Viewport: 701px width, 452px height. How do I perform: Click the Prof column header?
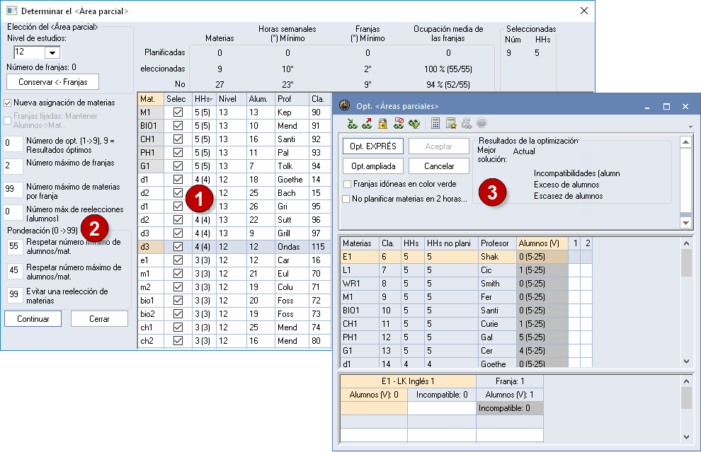[292, 99]
